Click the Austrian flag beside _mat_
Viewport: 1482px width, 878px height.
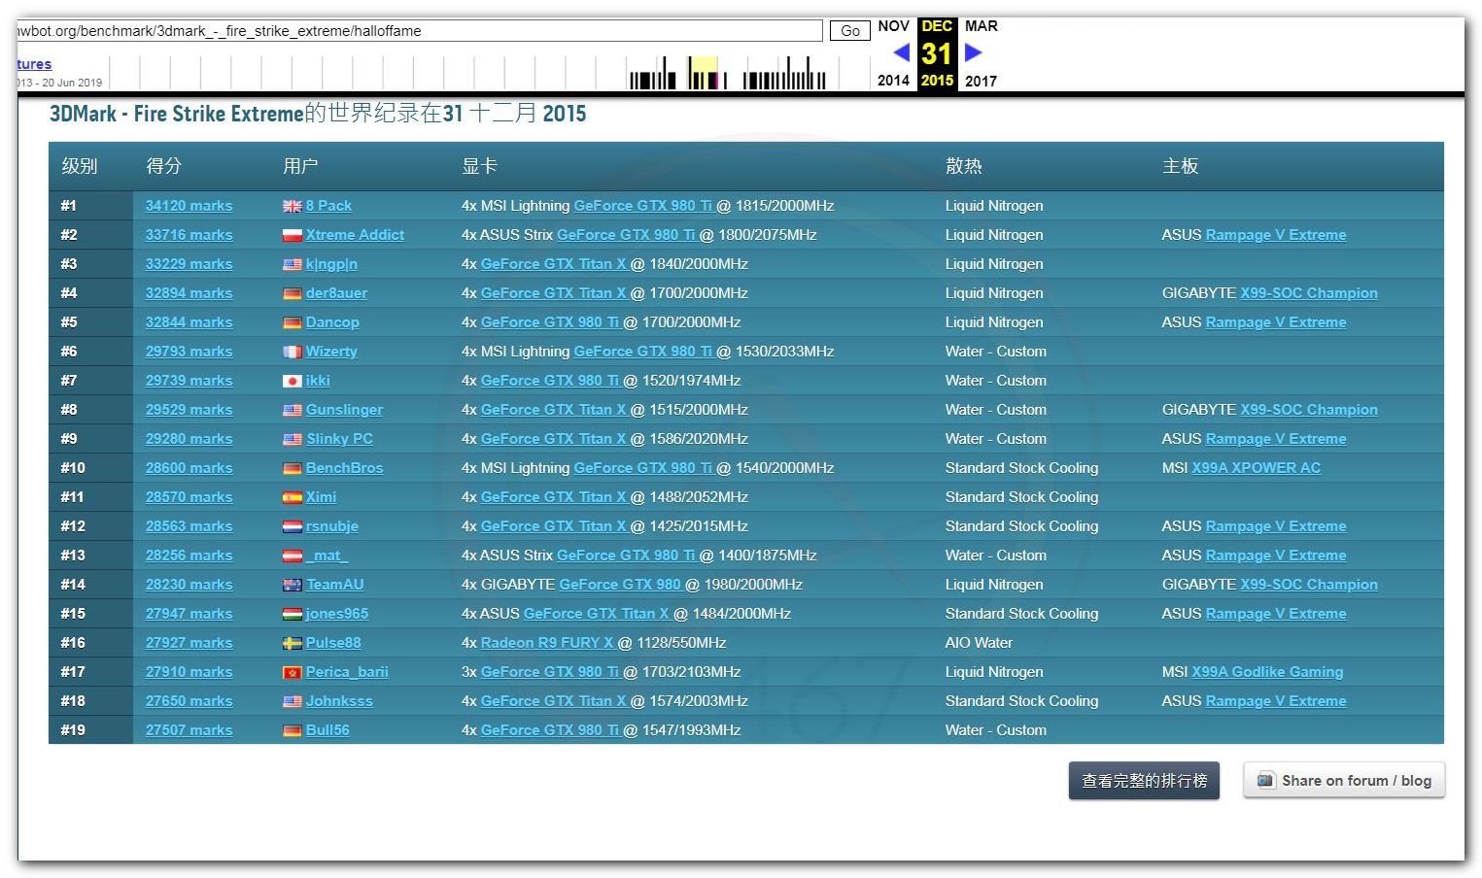pos(292,556)
